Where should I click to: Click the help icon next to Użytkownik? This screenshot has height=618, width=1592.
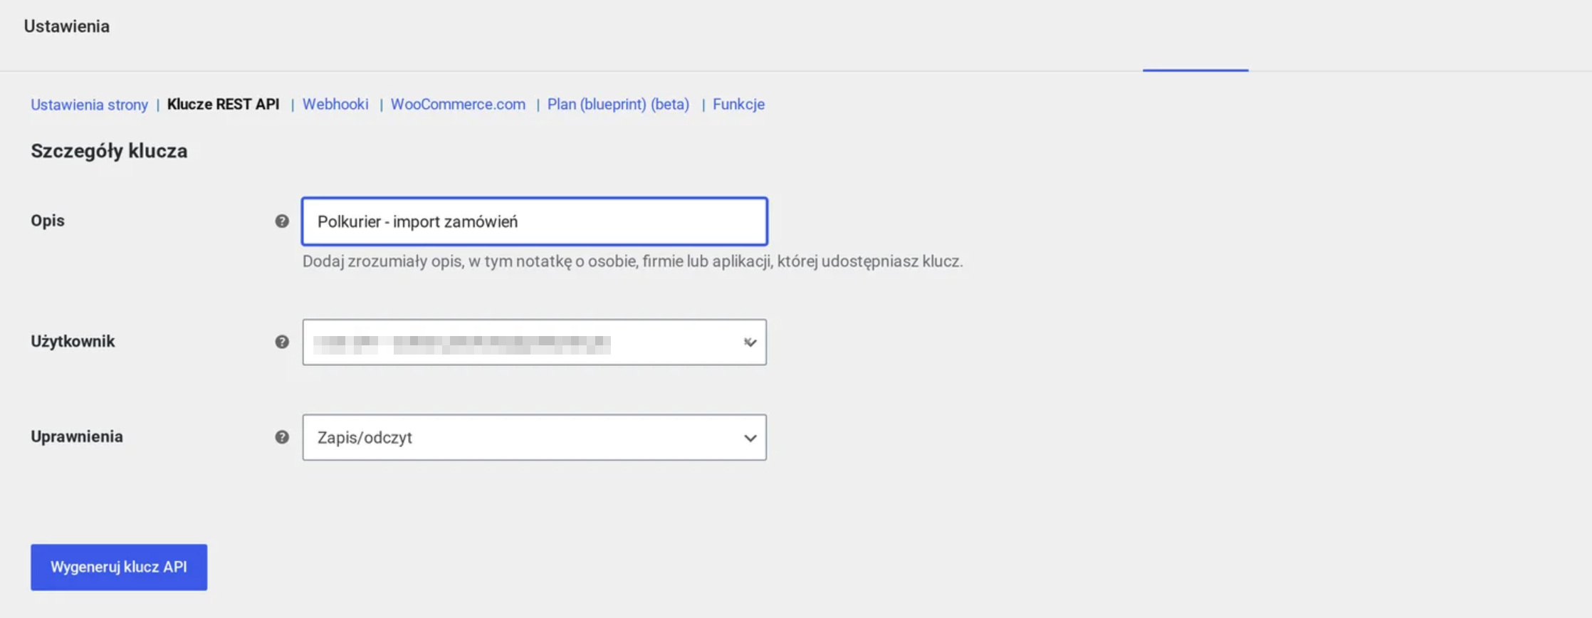[282, 342]
